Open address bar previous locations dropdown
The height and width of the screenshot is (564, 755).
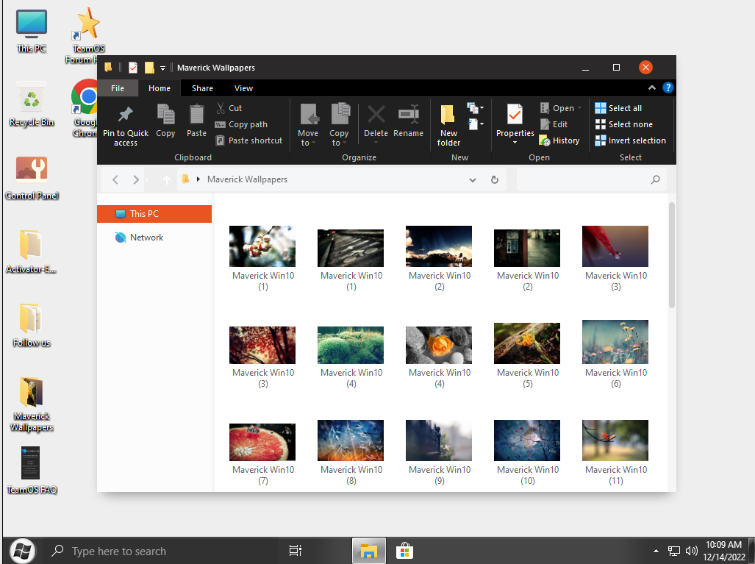click(473, 179)
